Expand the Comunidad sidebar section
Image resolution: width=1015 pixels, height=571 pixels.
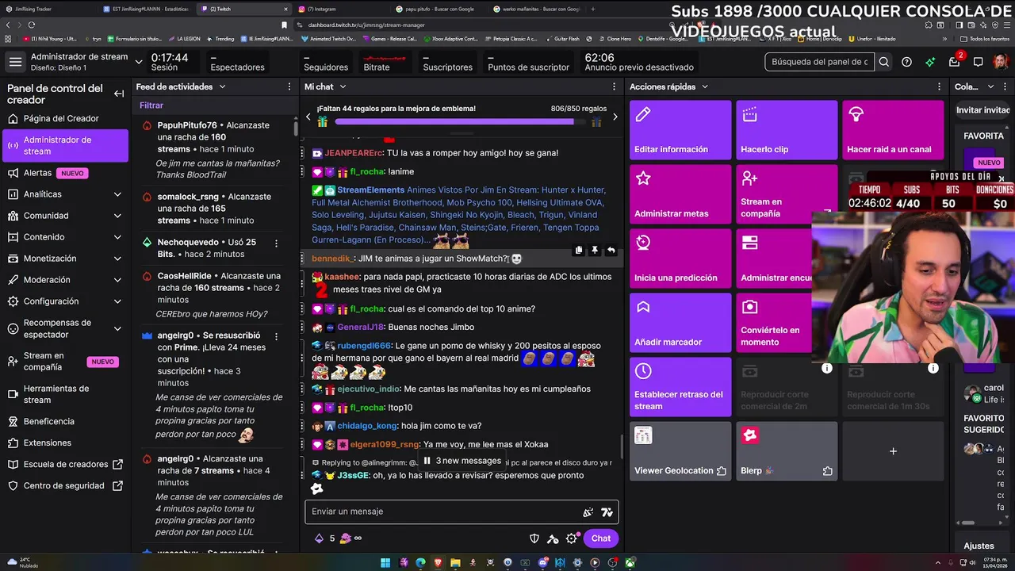(x=117, y=216)
